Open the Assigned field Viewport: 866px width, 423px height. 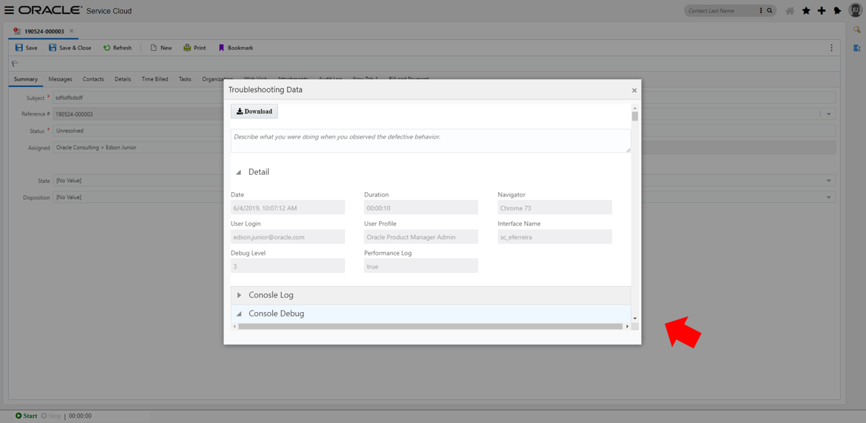[x=138, y=147]
